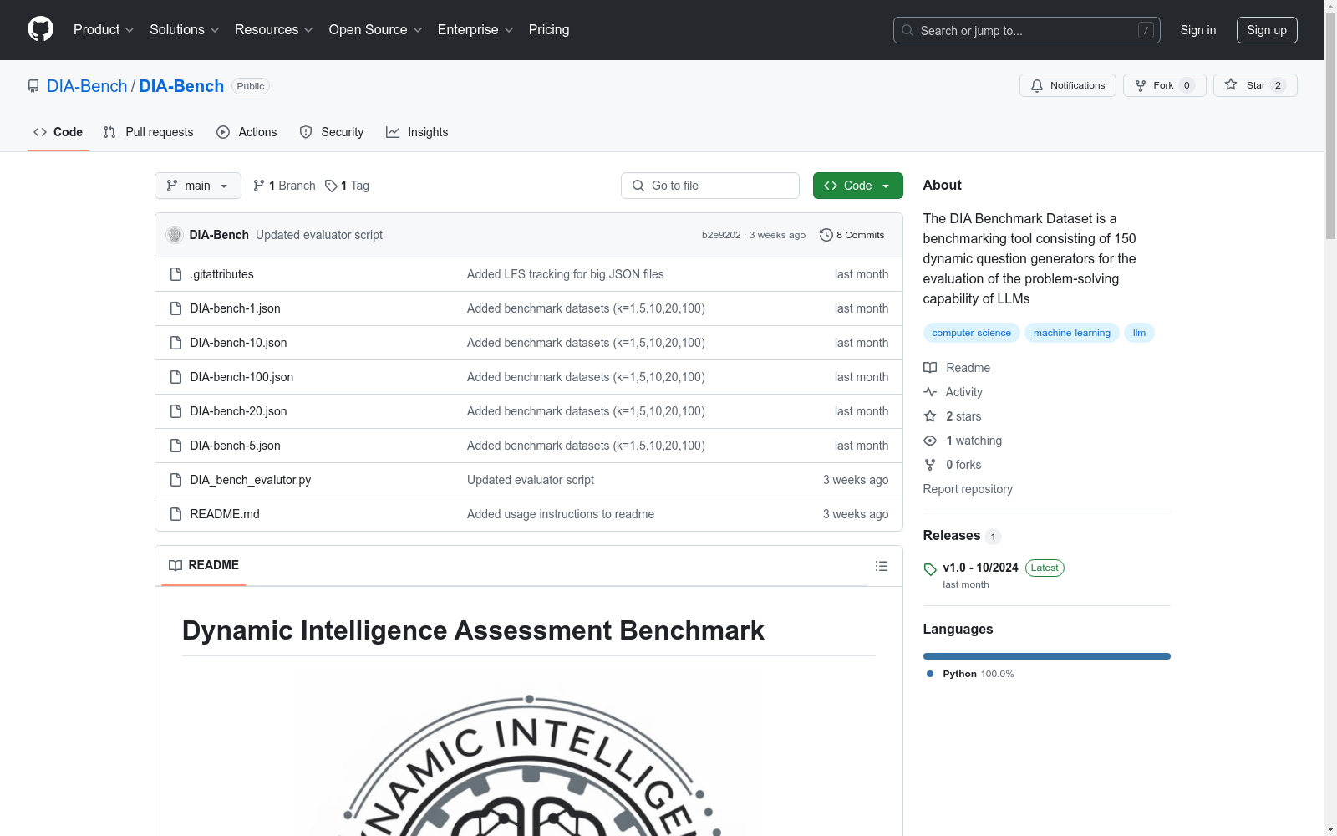Open the README outline list icon
Image resolution: width=1337 pixels, height=836 pixels.
click(881, 566)
